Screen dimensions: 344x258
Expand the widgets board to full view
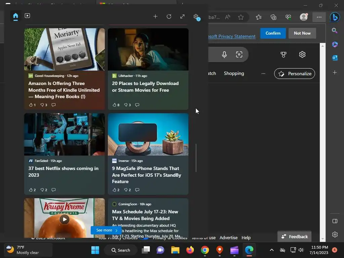pyautogui.click(x=182, y=16)
